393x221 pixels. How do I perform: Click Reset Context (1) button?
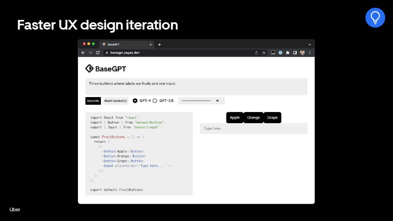click(x=116, y=101)
